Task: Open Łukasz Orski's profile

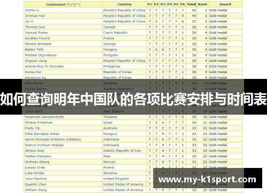Action: pos(35,167)
